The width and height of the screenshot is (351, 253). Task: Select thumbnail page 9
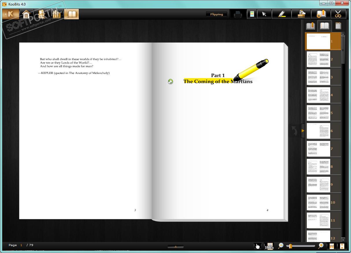[x=323, y=185]
